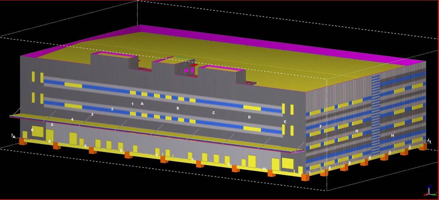439x200 pixels.
Task: Click grid label D on the upper front facade
Action: coord(249,117)
